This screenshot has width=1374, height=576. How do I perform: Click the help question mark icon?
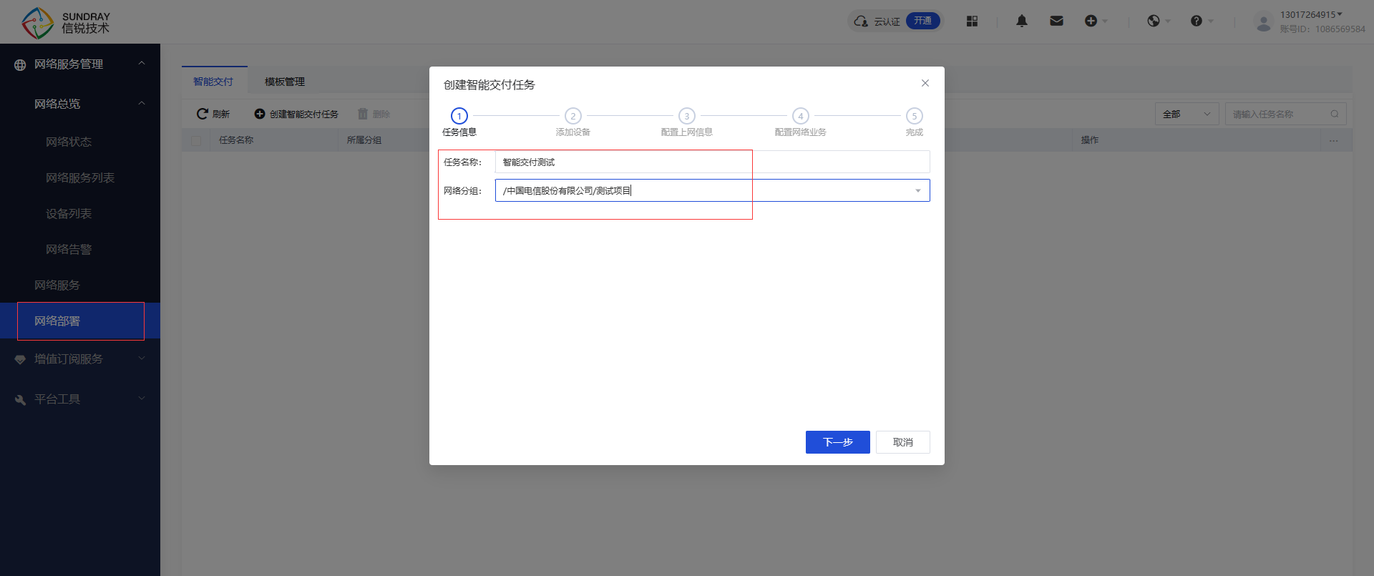[1197, 21]
